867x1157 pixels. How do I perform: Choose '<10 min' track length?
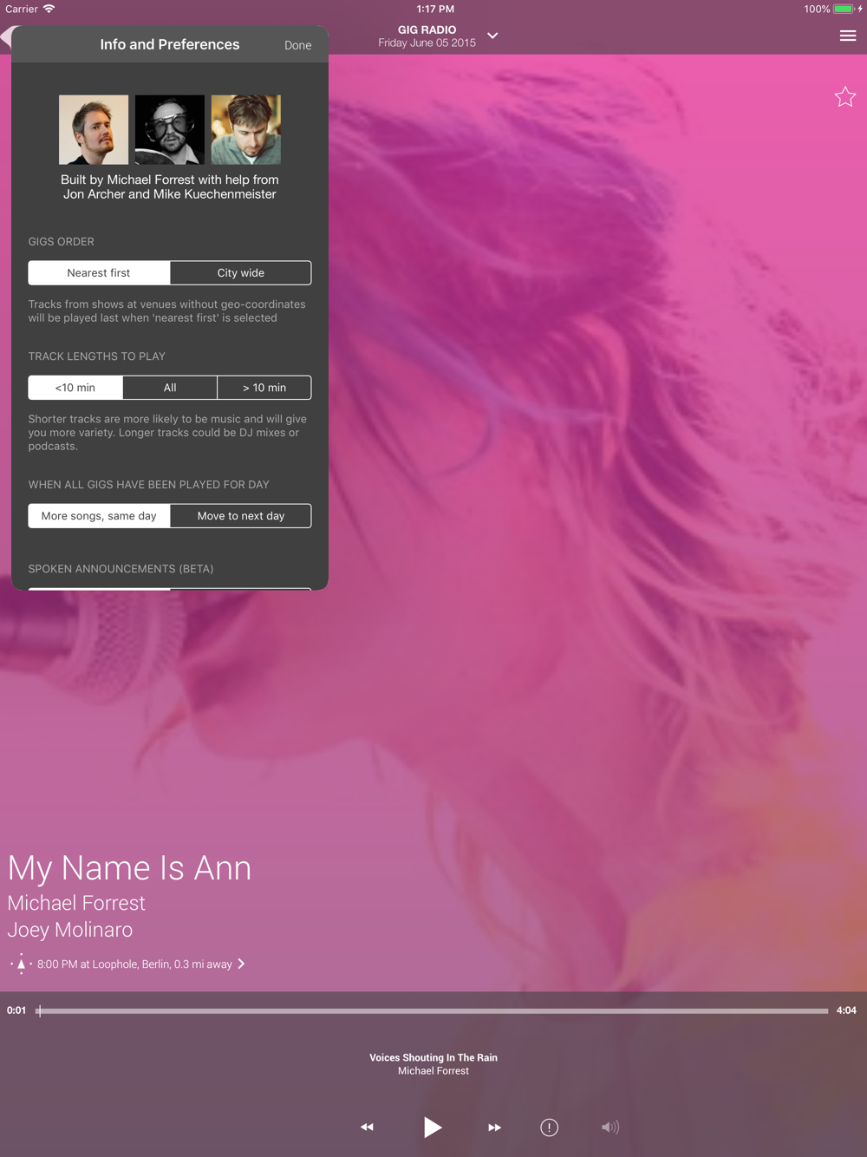(75, 387)
